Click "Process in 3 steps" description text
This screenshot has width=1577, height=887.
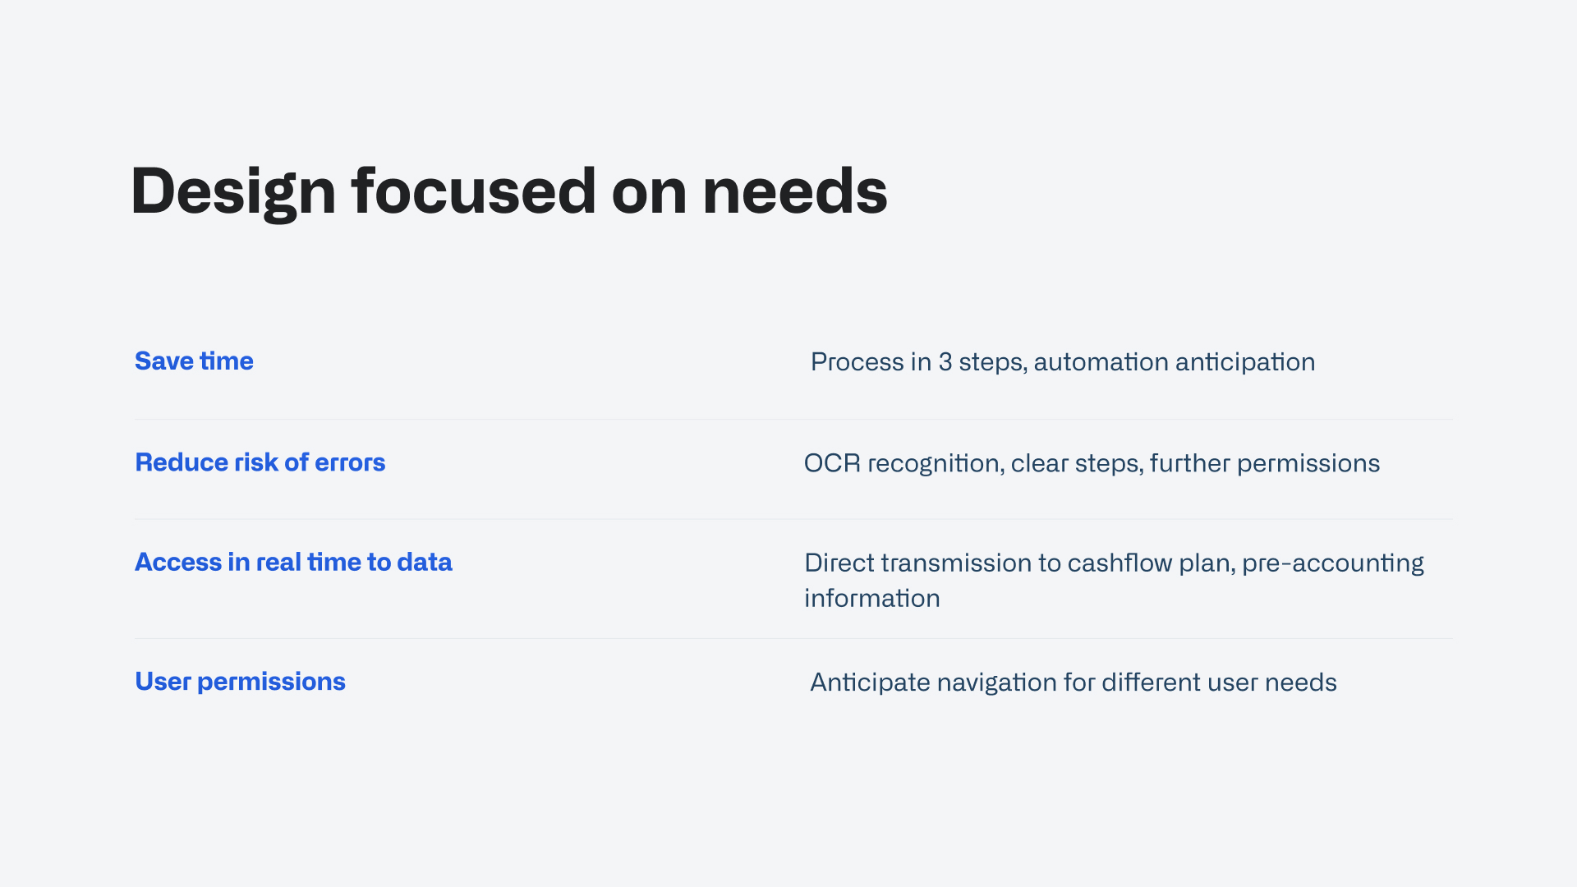coord(1062,362)
